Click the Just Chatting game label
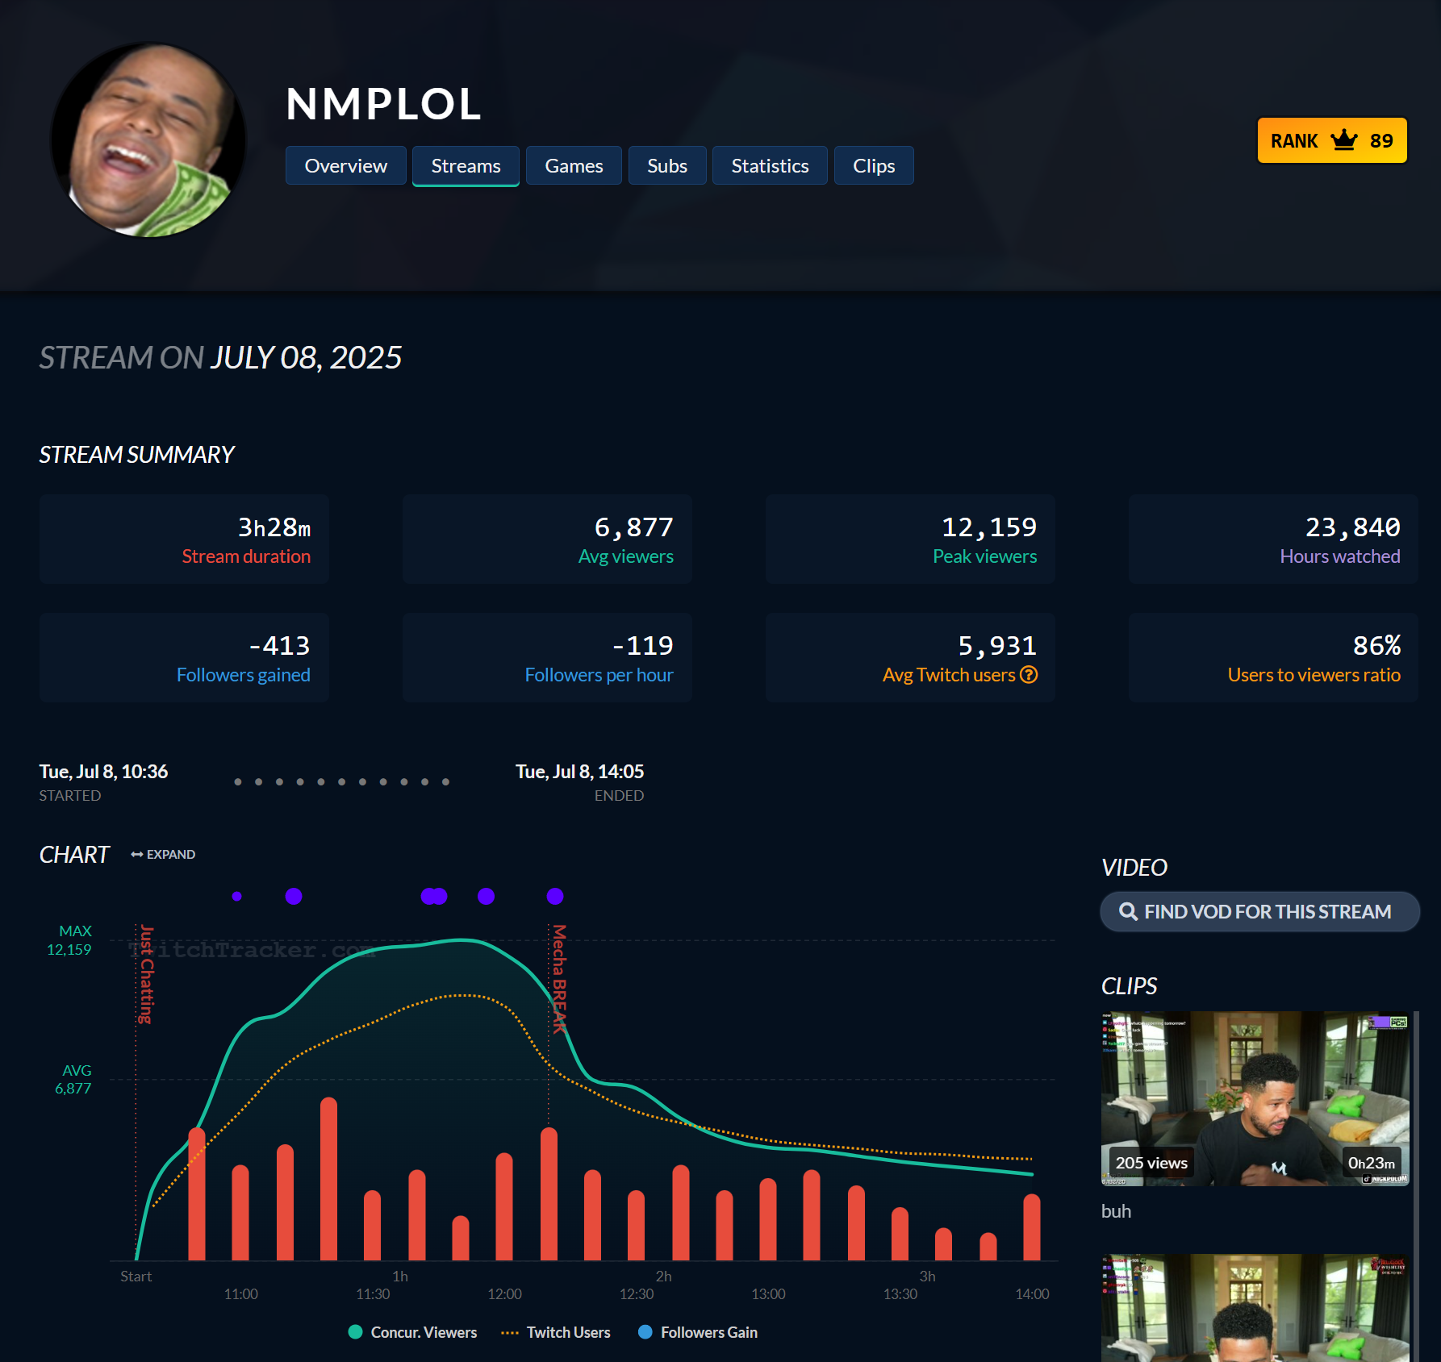This screenshot has height=1362, width=1441. [146, 974]
